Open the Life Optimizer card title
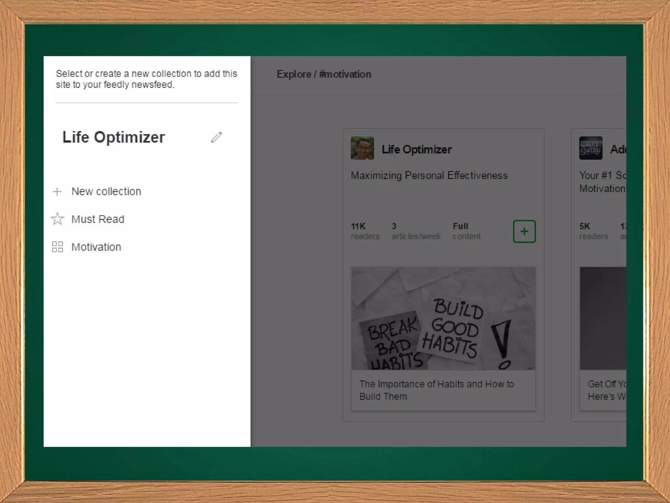 tap(416, 149)
